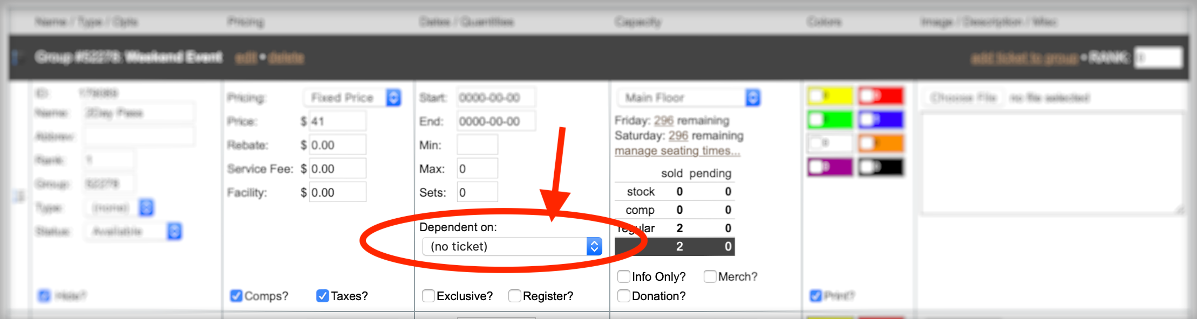Image resolution: width=1197 pixels, height=319 pixels.
Task: Click the Max quantity input field
Action: pyautogui.click(x=478, y=169)
